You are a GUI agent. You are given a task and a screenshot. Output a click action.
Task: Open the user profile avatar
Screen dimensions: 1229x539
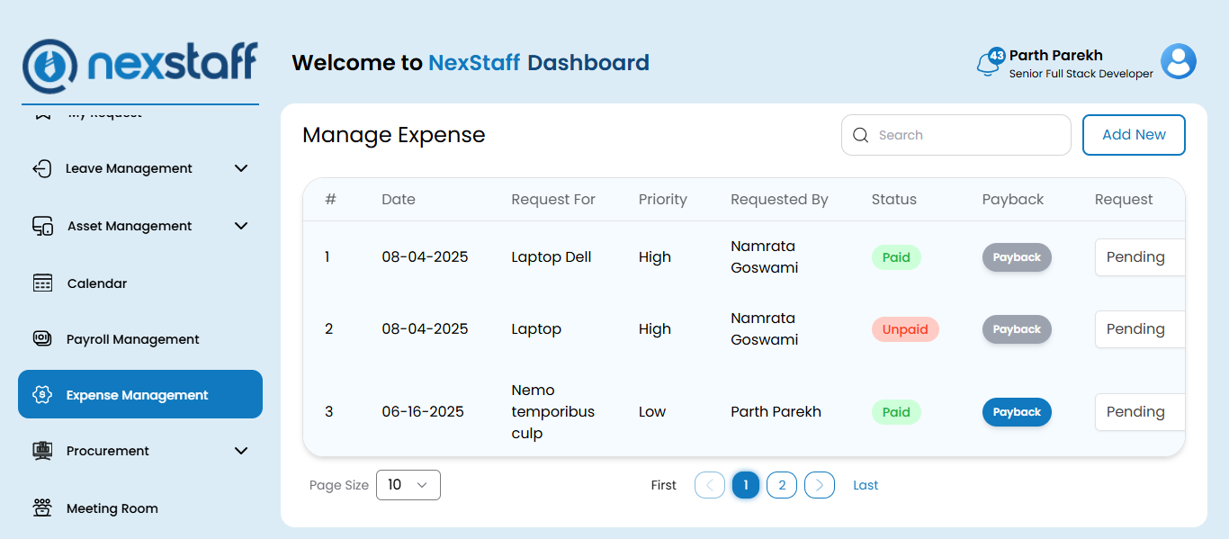point(1178,62)
